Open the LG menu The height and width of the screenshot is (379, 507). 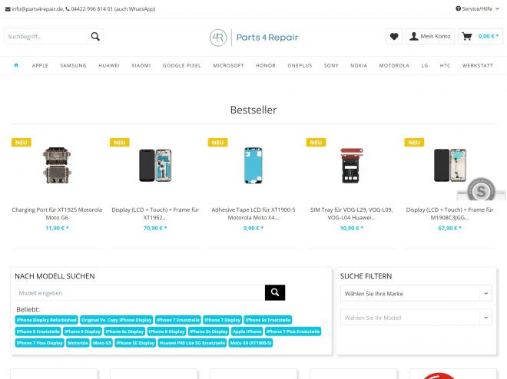[425, 65]
